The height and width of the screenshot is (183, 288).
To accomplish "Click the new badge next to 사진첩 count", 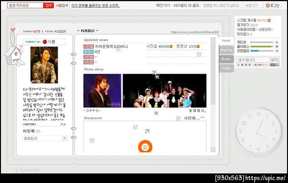I will [171, 47].
